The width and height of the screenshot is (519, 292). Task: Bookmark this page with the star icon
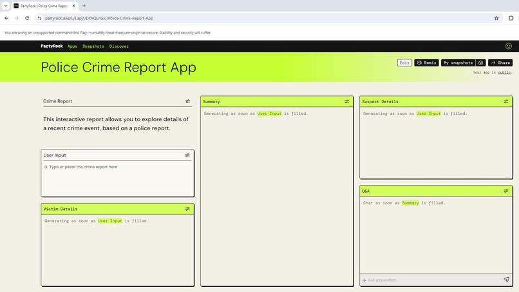click(496, 18)
